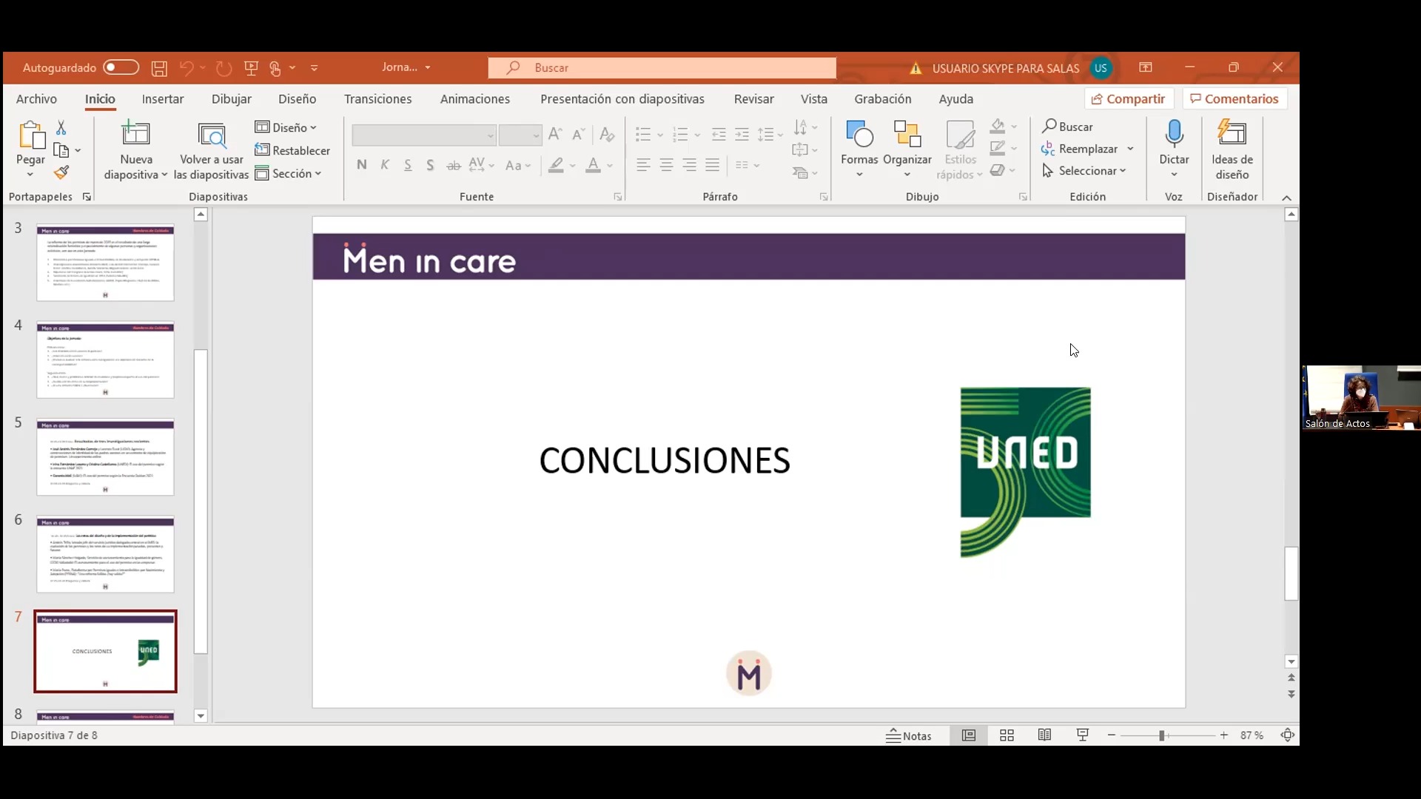1421x799 pixels.
Task: Toggle align text right
Action: [689, 165]
